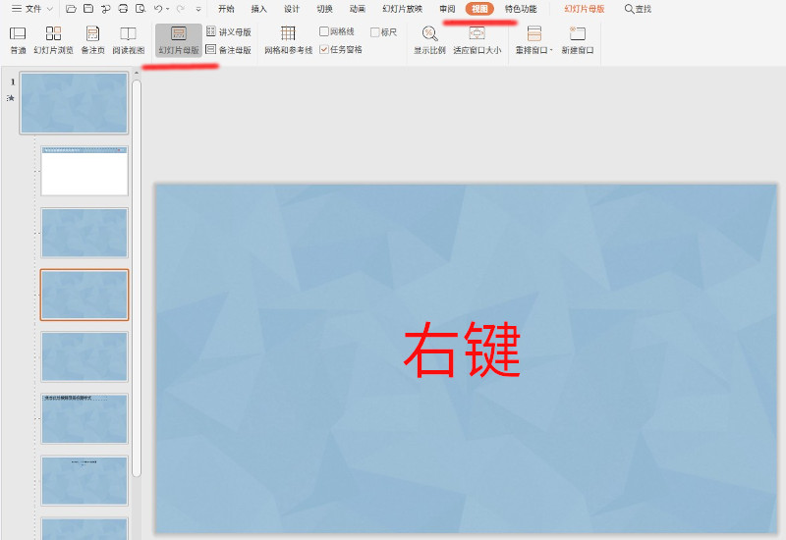
Task: Click the blue slide editing canvas
Action: coord(466,358)
